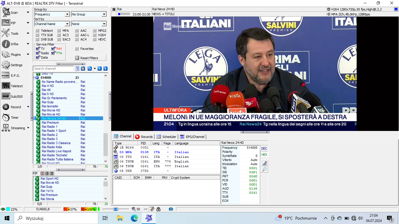Image resolution: width=399 pixels, height=224 pixels.
Task: Toggle the HEVC filter checkbox
Action: (x=95, y=39)
